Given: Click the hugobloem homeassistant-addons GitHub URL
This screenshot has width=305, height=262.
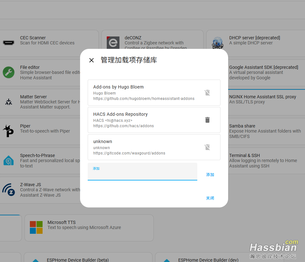Looking at the screenshot, I should pos(144,98).
